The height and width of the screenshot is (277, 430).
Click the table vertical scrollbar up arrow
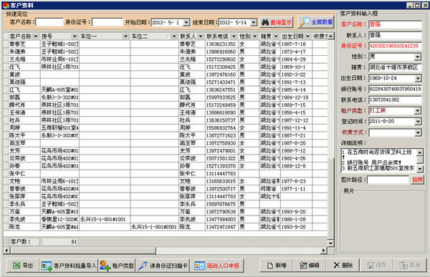[x=330, y=37]
